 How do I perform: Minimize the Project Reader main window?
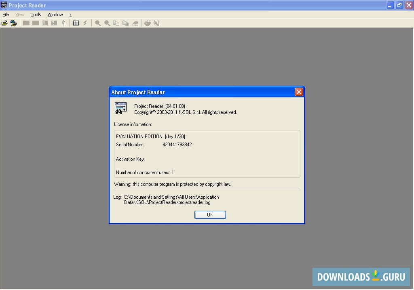pos(390,5)
